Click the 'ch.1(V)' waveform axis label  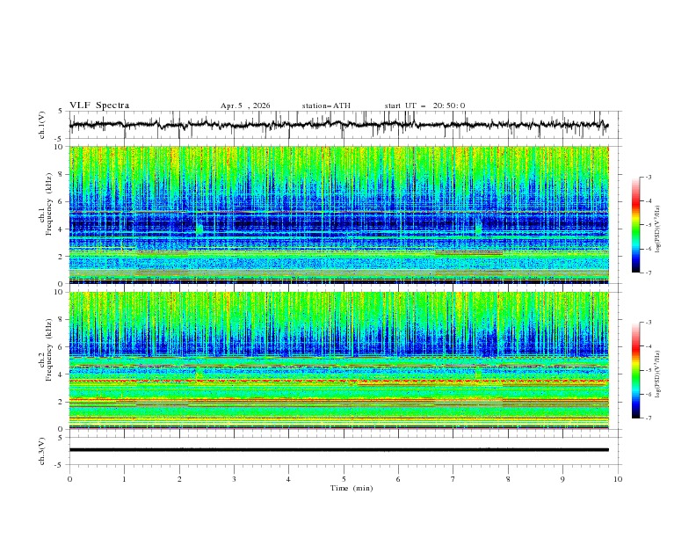click(42, 125)
